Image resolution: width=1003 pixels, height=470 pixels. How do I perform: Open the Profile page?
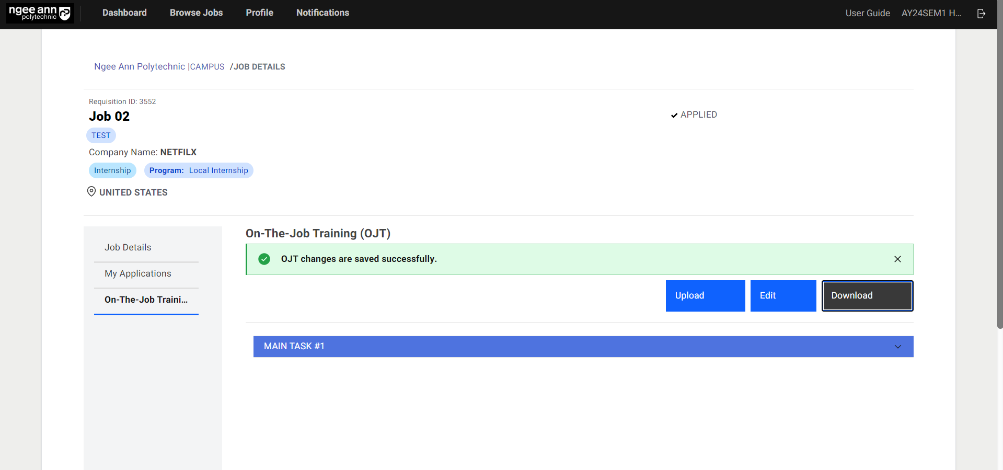(259, 13)
